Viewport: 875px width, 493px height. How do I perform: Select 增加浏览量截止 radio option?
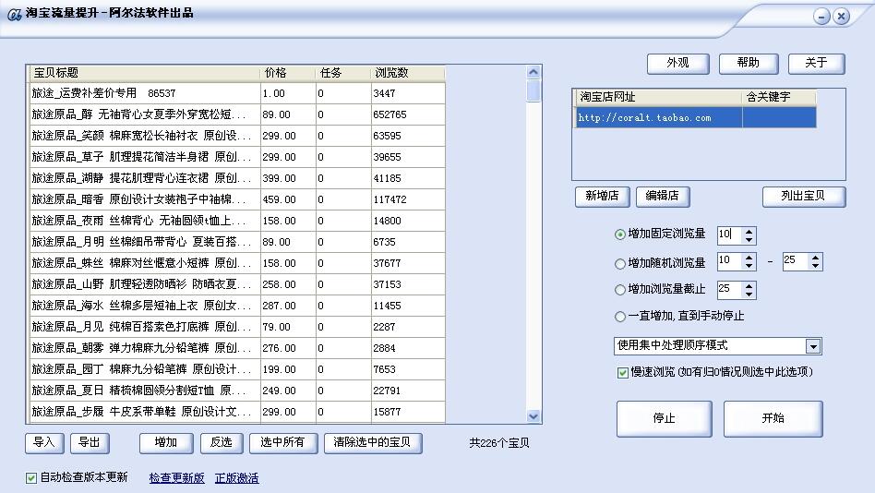coord(619,290)
